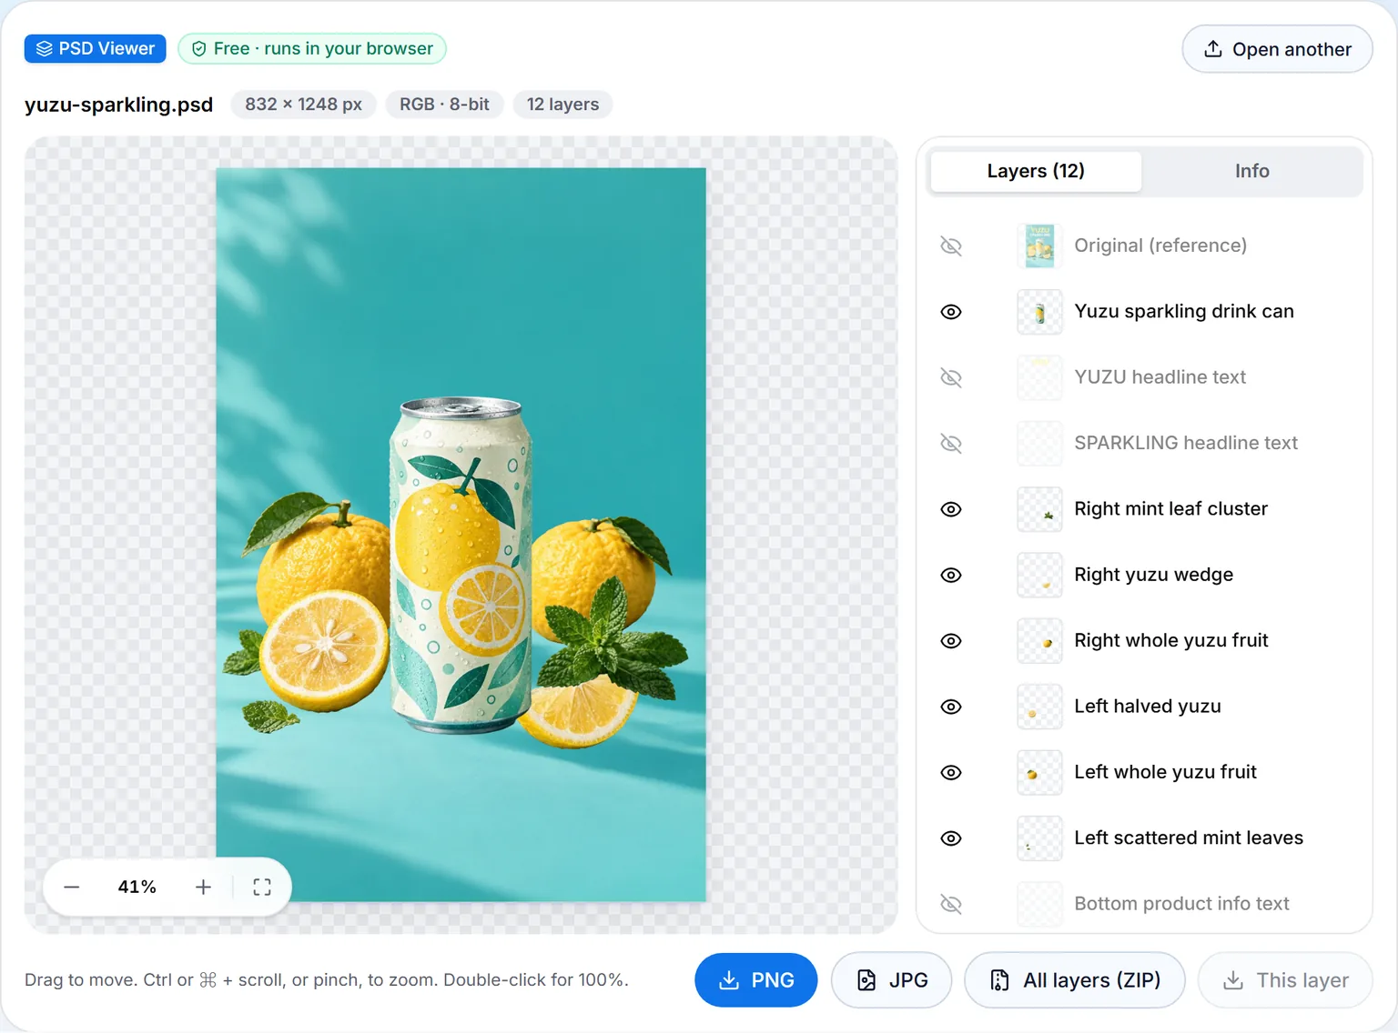1398x1033 pixels.
Task: Select the Right yuzu wedge layer name
Action: (1154, 575)
